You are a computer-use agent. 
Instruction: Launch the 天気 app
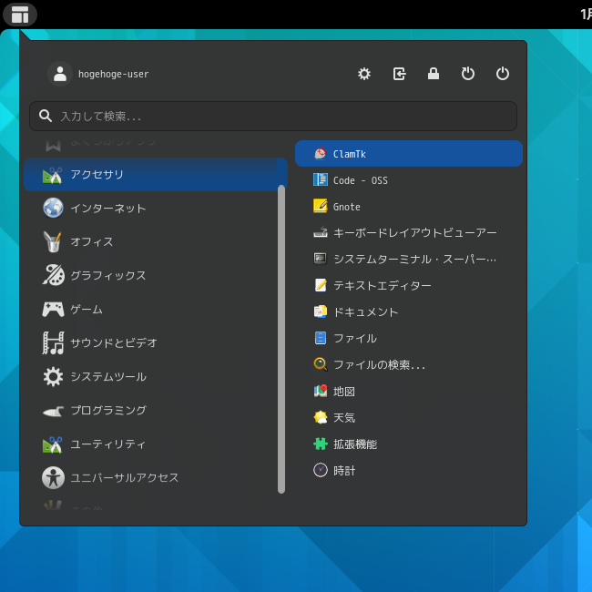pos(409,417)
